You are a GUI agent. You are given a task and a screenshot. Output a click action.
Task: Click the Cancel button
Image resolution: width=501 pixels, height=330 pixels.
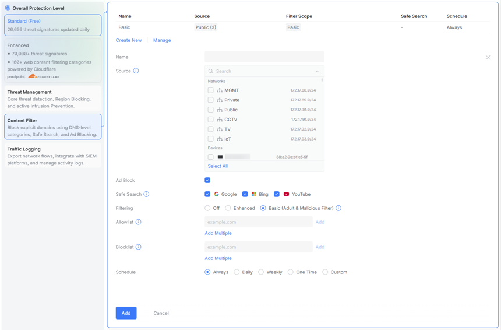tap(161, 313)
